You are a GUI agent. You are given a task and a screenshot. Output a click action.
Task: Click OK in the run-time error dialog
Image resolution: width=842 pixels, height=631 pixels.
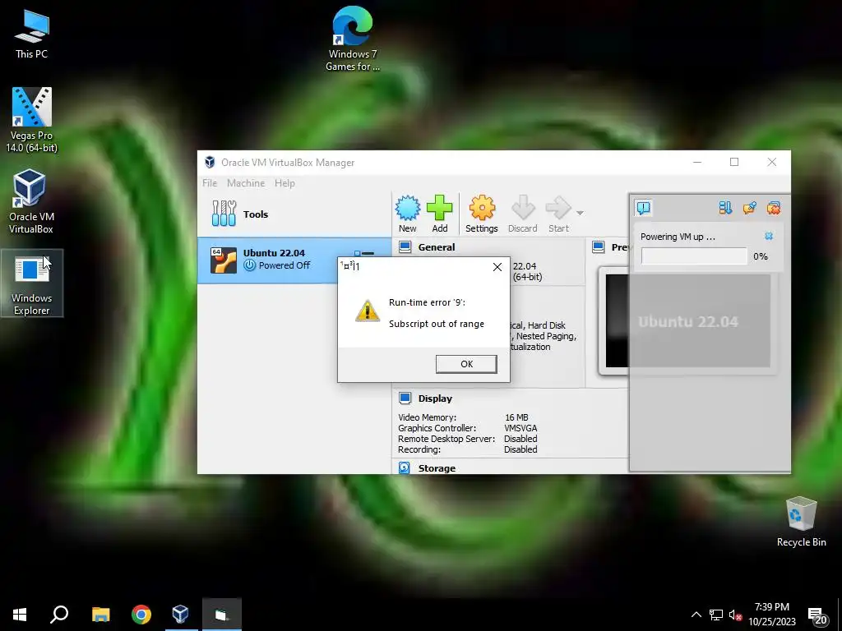466,364
